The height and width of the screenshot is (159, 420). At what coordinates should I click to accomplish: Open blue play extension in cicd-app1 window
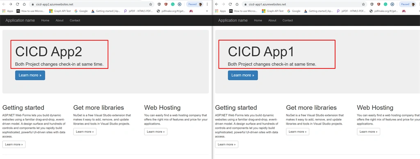[392, 4]
